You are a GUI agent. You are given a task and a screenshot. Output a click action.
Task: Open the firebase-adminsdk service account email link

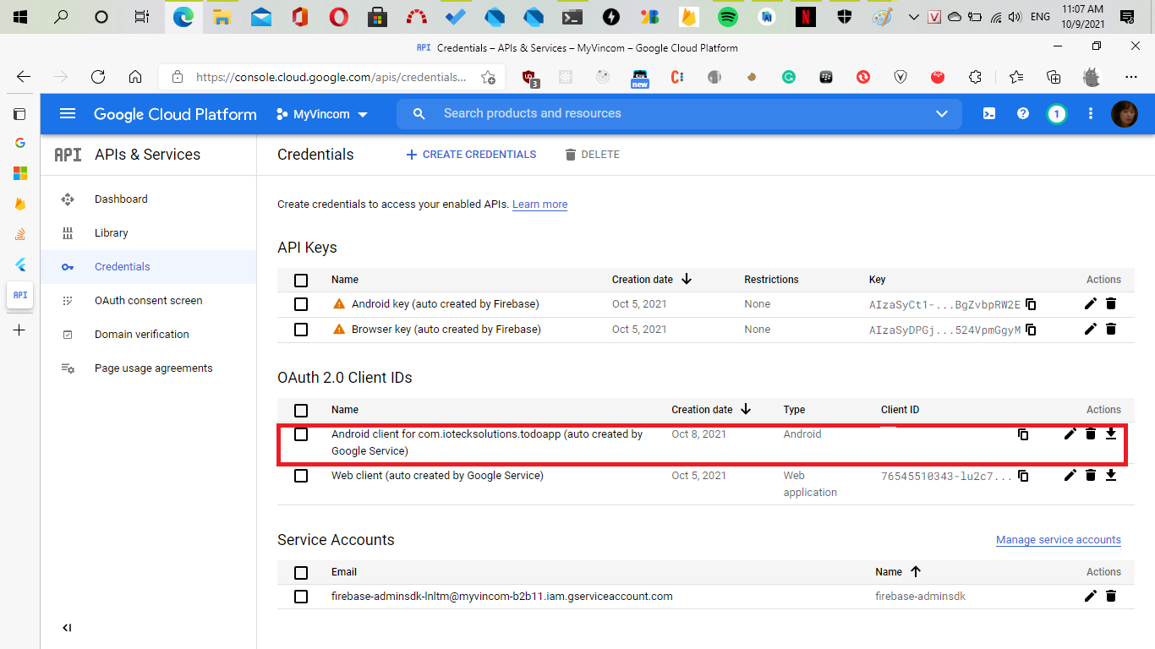[502, 597]
